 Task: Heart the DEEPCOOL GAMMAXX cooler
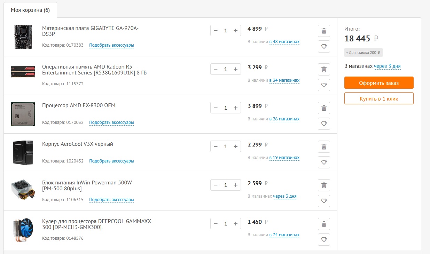click(324, 239)
